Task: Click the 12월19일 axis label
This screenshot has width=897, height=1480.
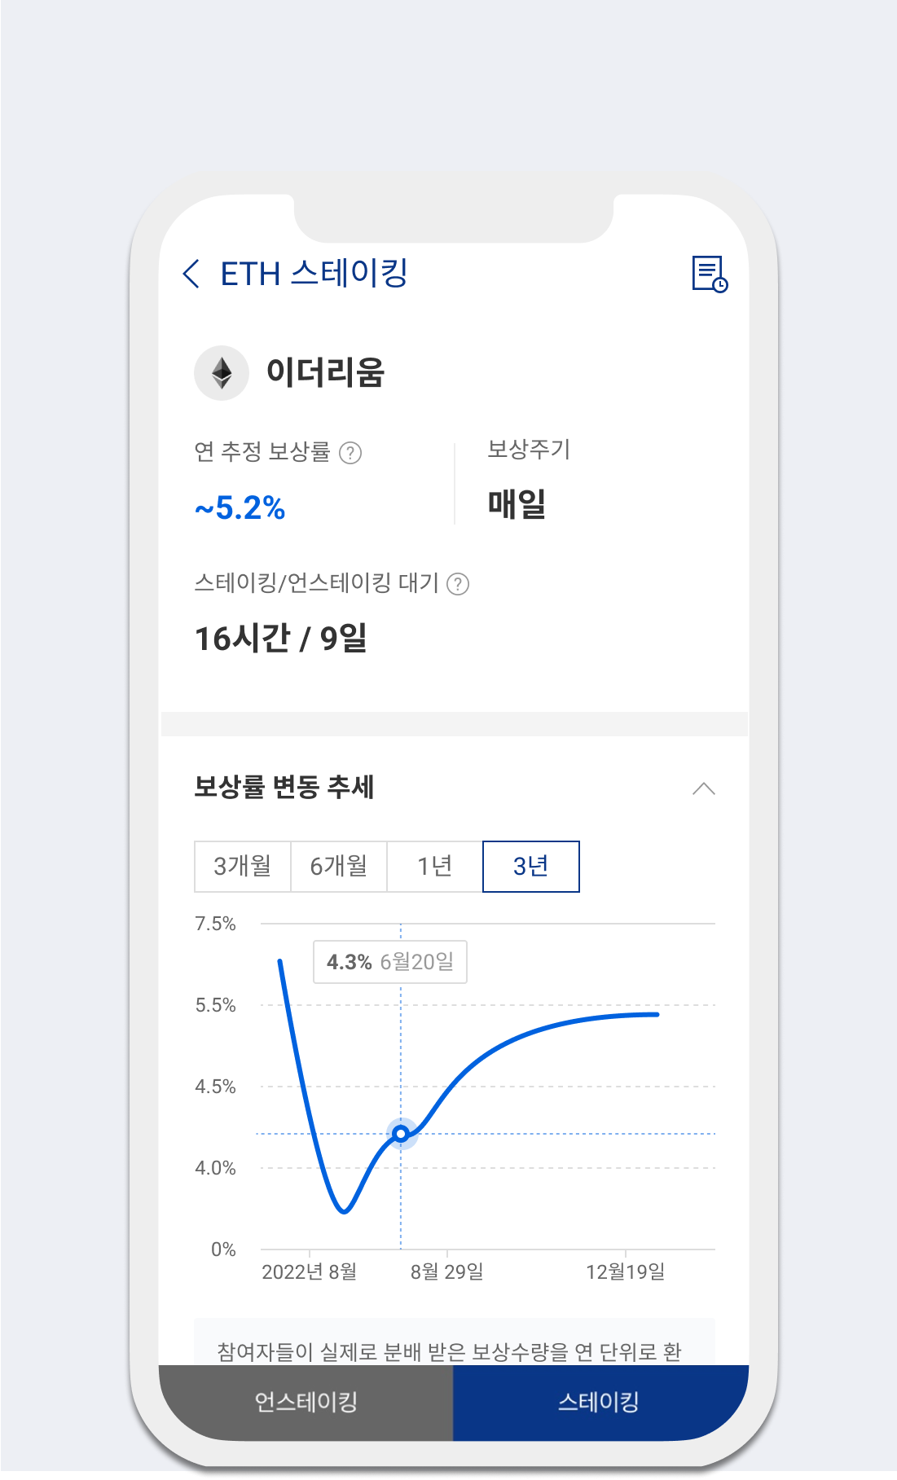Action: click(x=625, y=1271)
